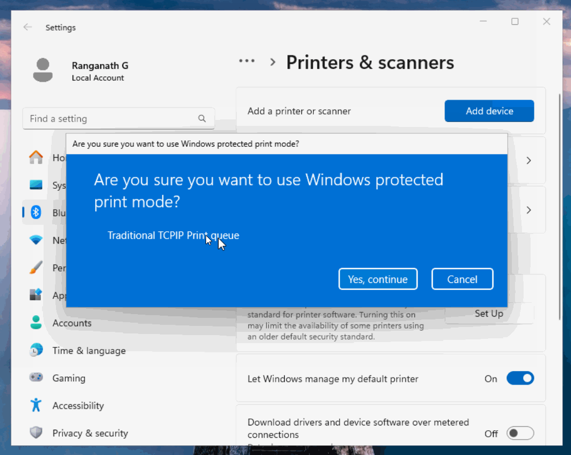Screen dimensions: 571x455
Task: Open Privacy & security shield icon
Action: 36,432
